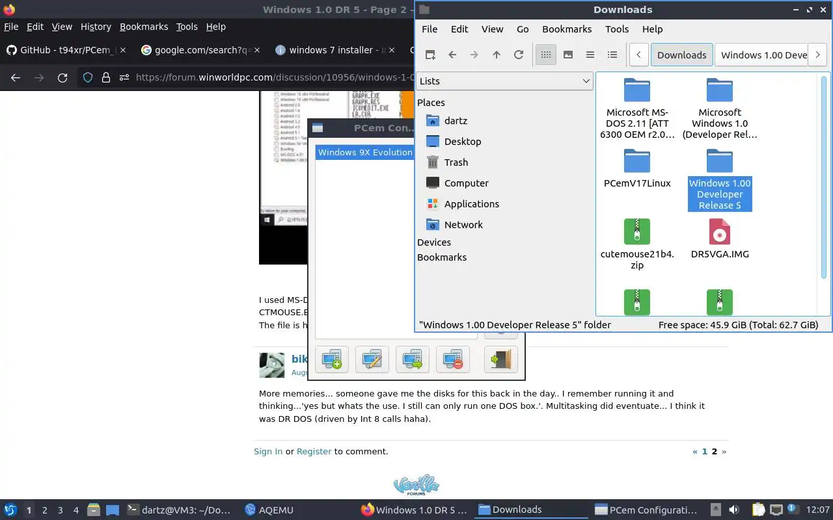Screen dimensions: 833x520
Task: Open Firefox History menu
Action: 96,27
